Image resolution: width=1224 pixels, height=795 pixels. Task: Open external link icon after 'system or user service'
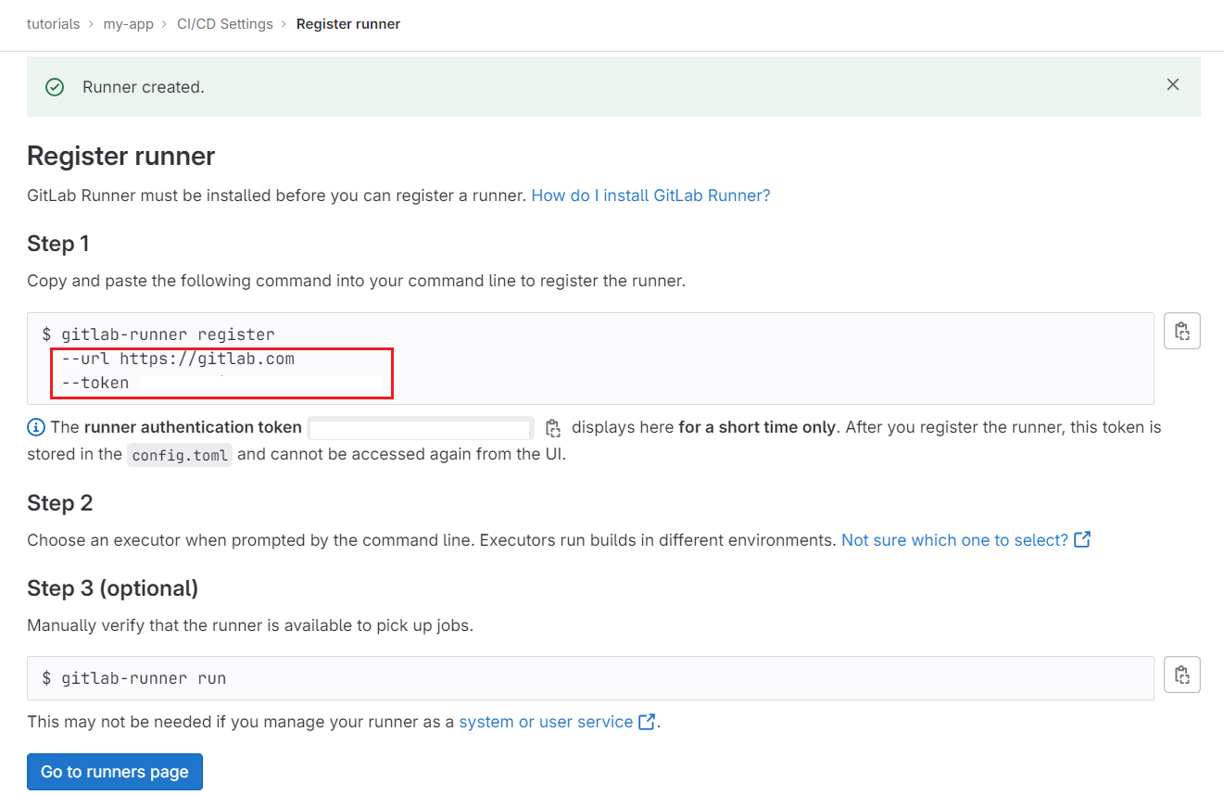(x=646, y=721)
